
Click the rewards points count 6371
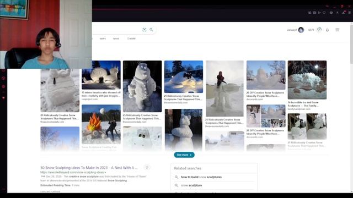(311, 30)
